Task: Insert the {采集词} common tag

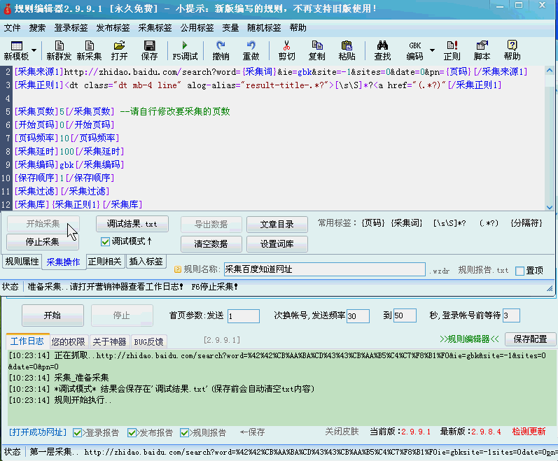Action: (x=406, y=223)
